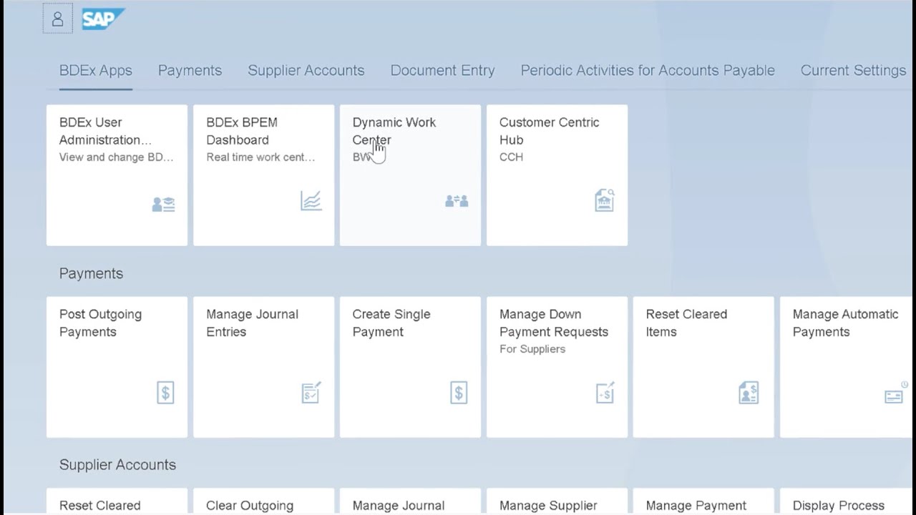The width and height of the screenshot is (916, 515).
Task: Click the Manage Automatic Payments card icon
Action: tap(895, 394)
